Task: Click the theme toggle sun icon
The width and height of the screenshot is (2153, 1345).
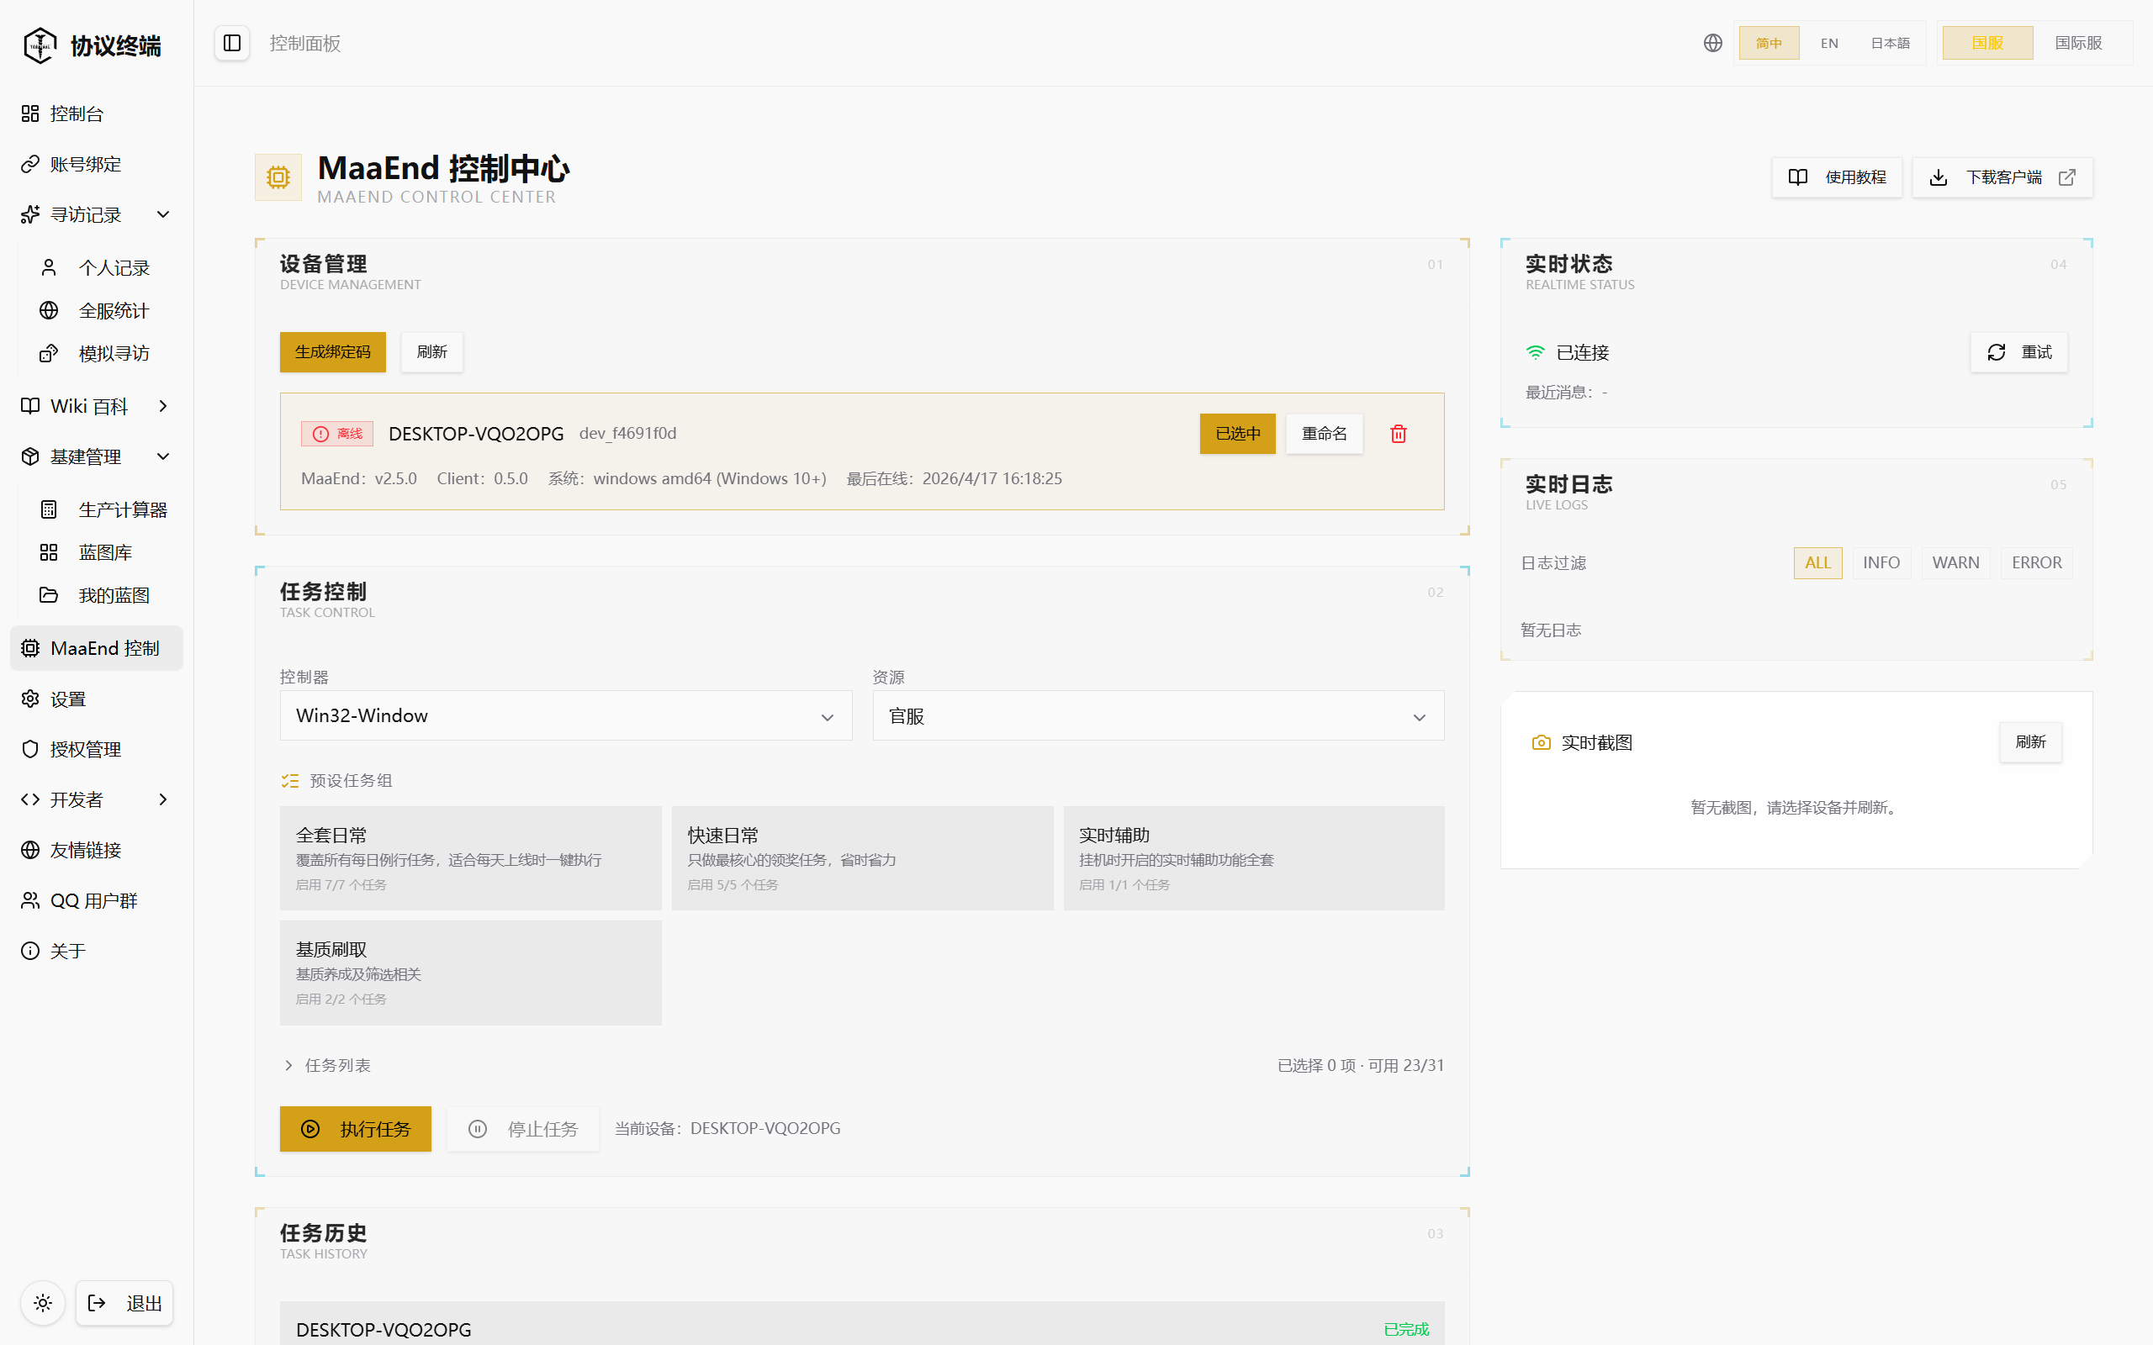Action: pos(43,1303)
